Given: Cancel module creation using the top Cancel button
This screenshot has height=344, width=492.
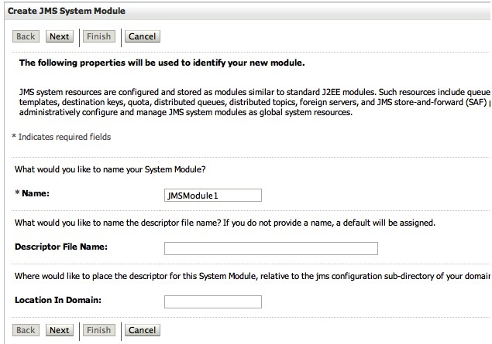Looking at the screenshot, I should [142, 36].
